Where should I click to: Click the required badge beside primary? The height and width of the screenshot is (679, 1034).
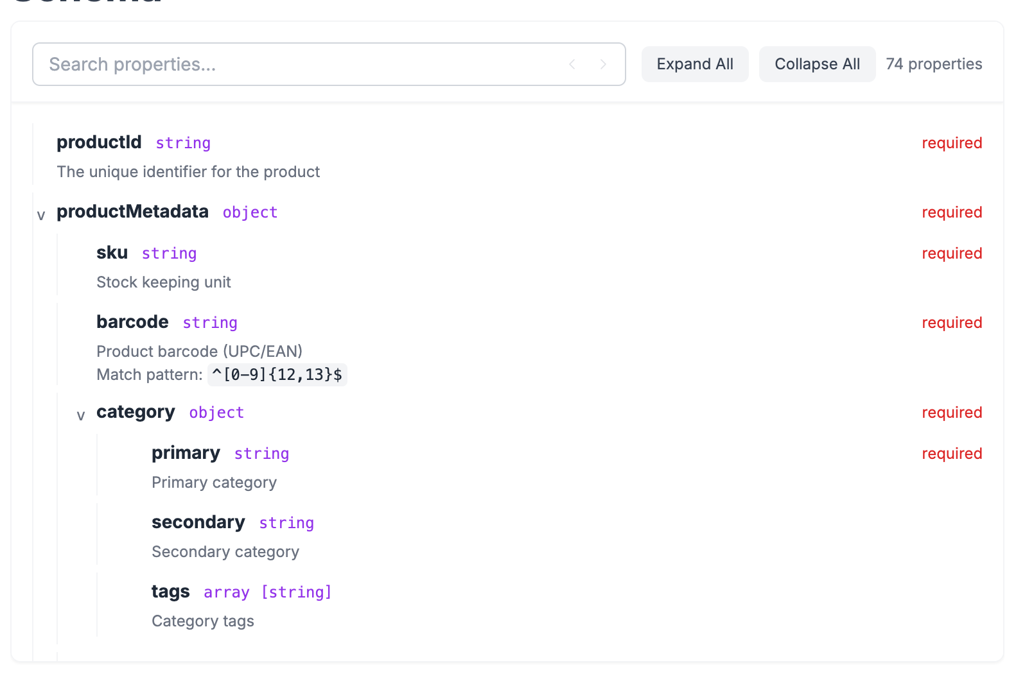pyautogui.click(x=952, y=453)
